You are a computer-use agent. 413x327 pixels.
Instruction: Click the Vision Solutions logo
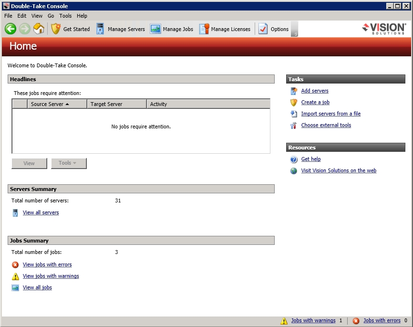pyautogui.click(x=384, y=29)
